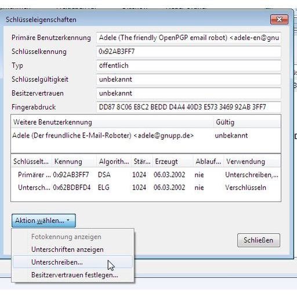The image size is (297, 297).
Task: Select the 'Untersch...' subkey row
Action: [146, 187]
